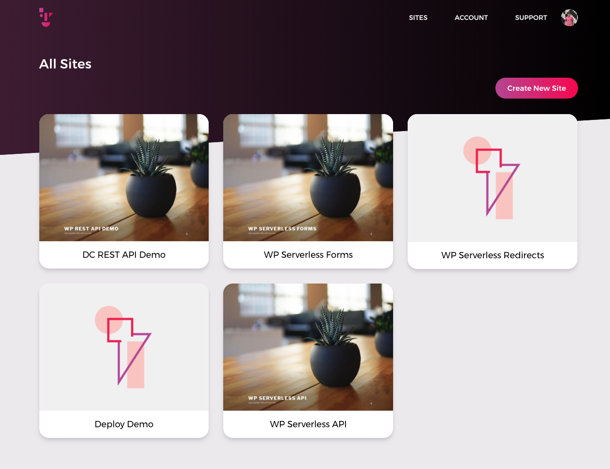610x469 pixels.
Task: Open the Support menu link
Action: [531, 17]
